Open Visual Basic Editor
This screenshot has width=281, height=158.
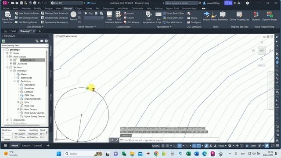[x=173, y=13]
